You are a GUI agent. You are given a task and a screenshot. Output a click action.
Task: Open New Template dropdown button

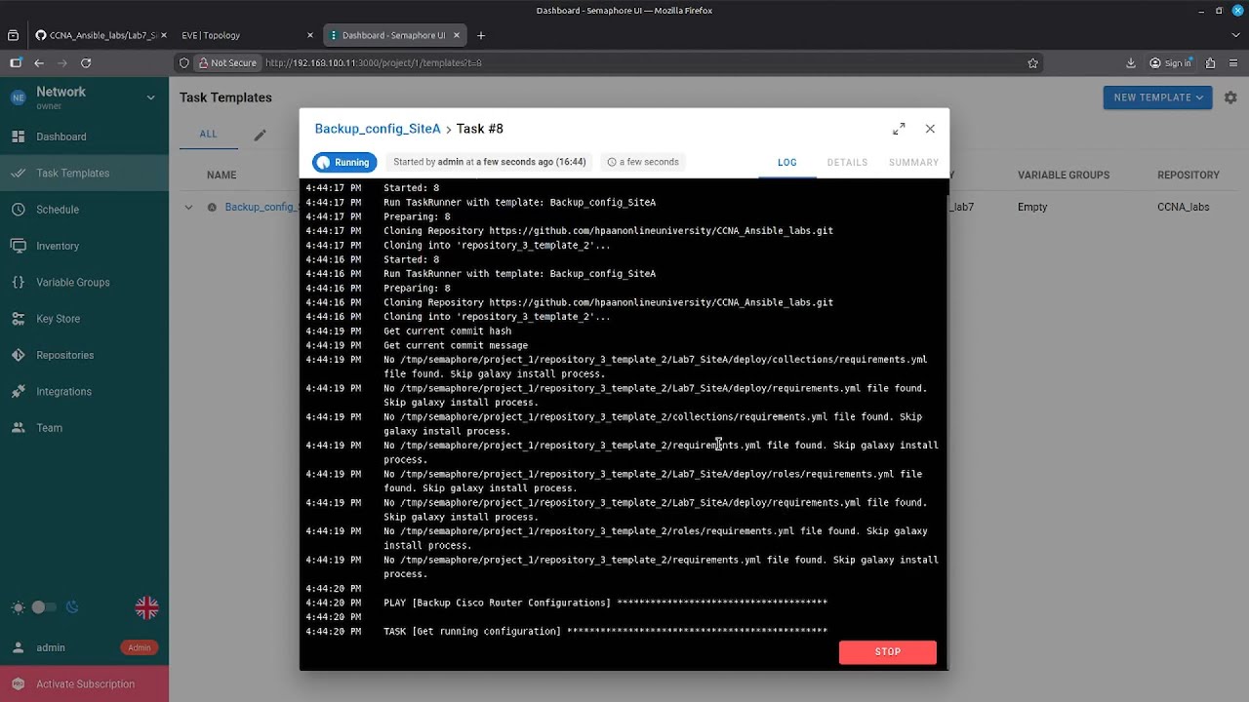[x=1157, y=97]
